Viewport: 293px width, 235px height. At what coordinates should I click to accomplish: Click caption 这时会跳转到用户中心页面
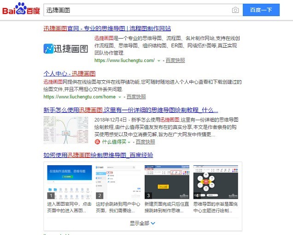click(118, 207)
